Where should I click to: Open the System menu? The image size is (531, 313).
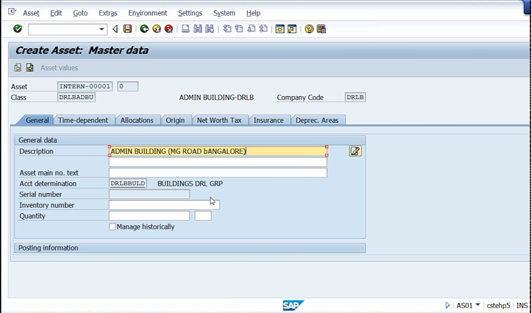[x=224, y=13]
